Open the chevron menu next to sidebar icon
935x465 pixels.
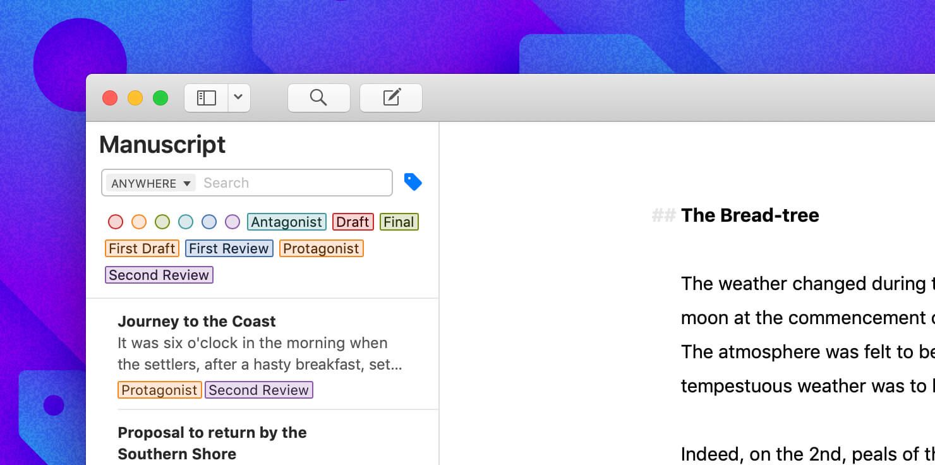tap(238, 97)
